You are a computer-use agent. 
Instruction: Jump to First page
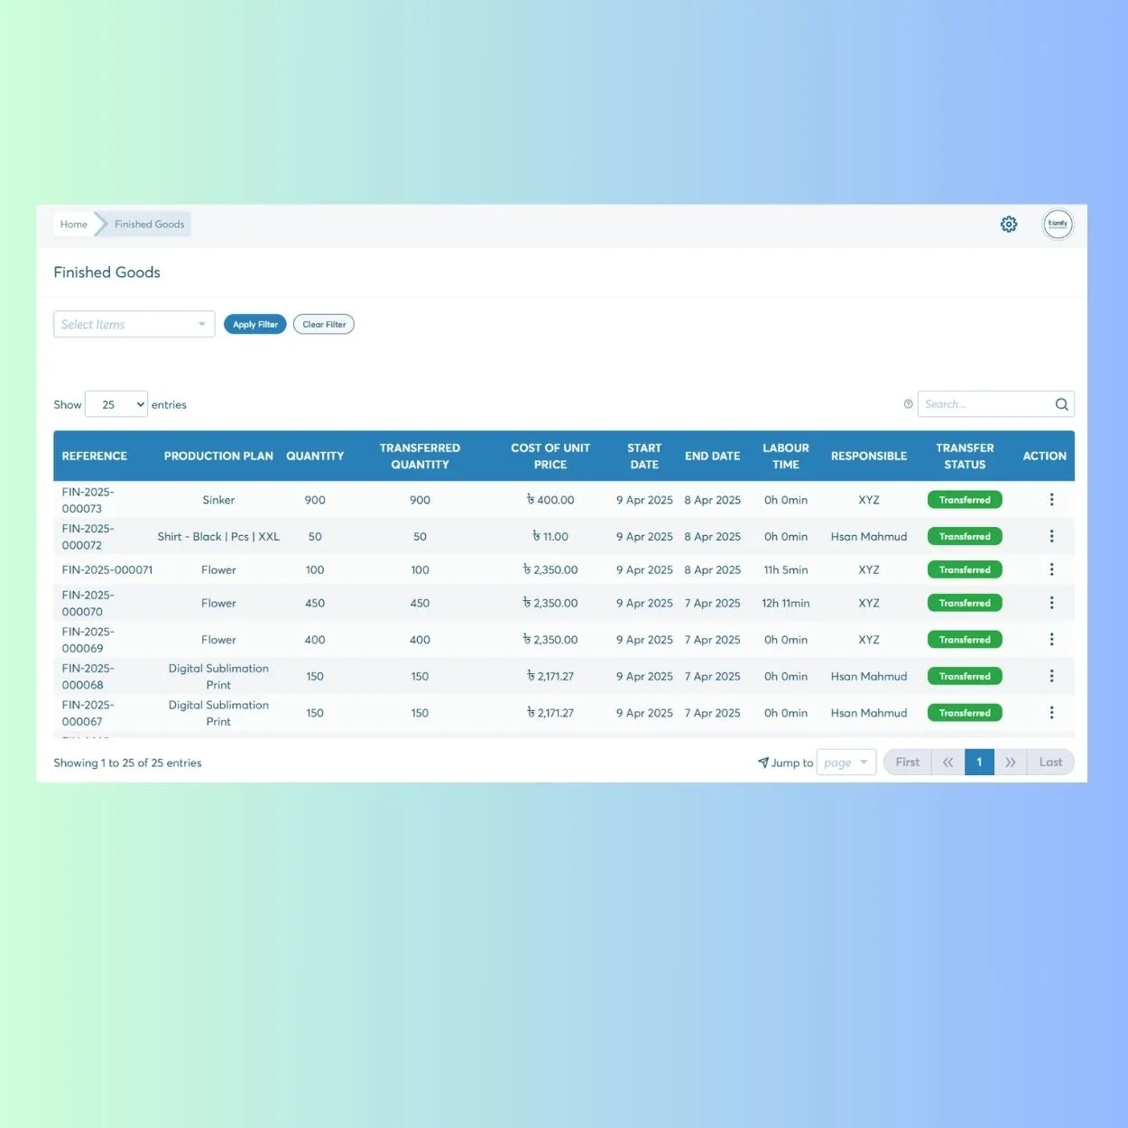tap(907, 762)
